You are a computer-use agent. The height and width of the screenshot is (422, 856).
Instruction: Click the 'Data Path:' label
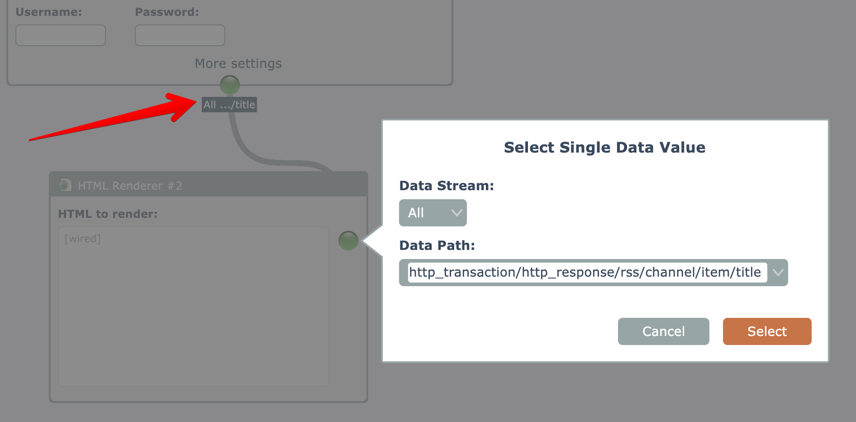tap(437, 245)
